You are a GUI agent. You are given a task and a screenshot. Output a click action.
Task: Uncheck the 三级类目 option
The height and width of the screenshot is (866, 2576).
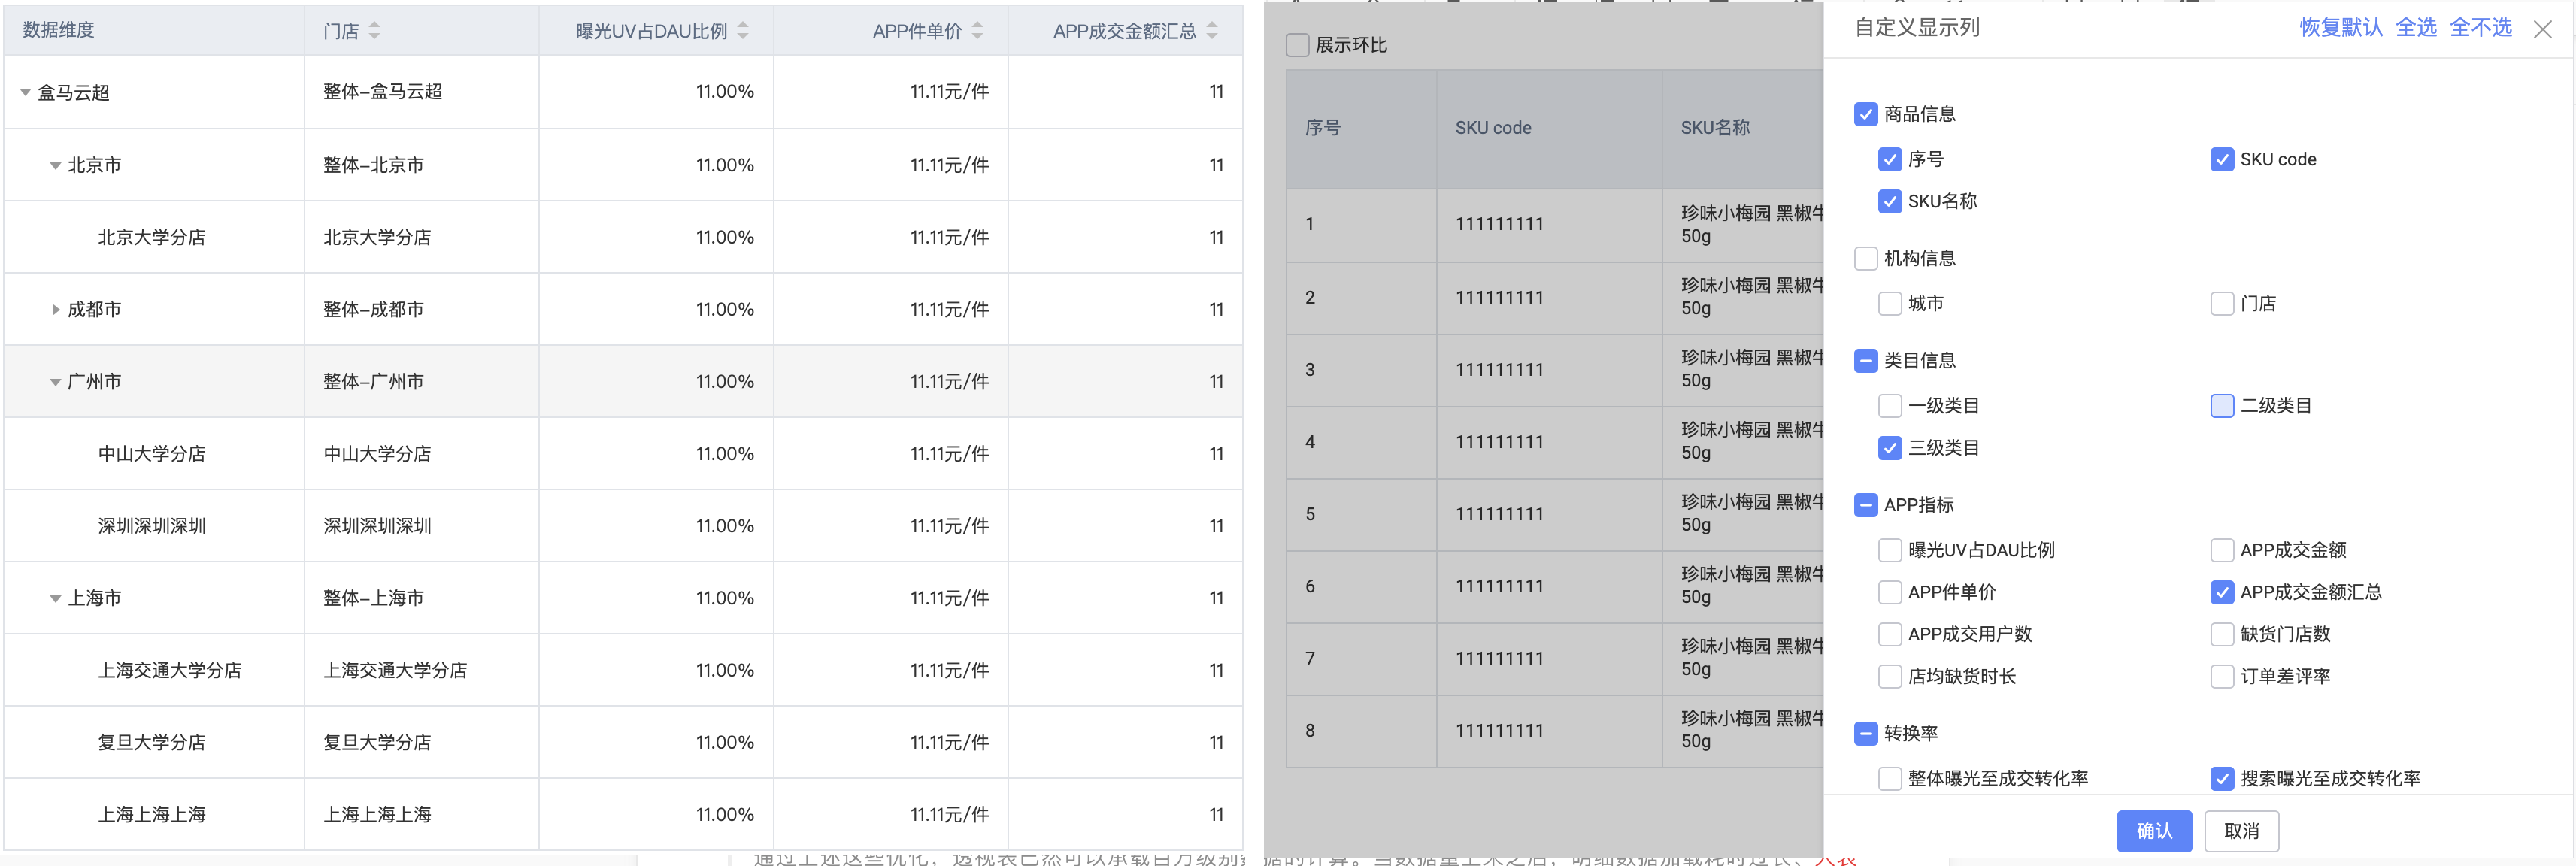pos(1890,448)
